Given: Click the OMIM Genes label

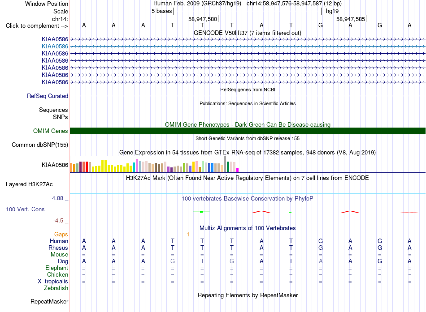Looking at the screenshot, I should pos(51,131).
